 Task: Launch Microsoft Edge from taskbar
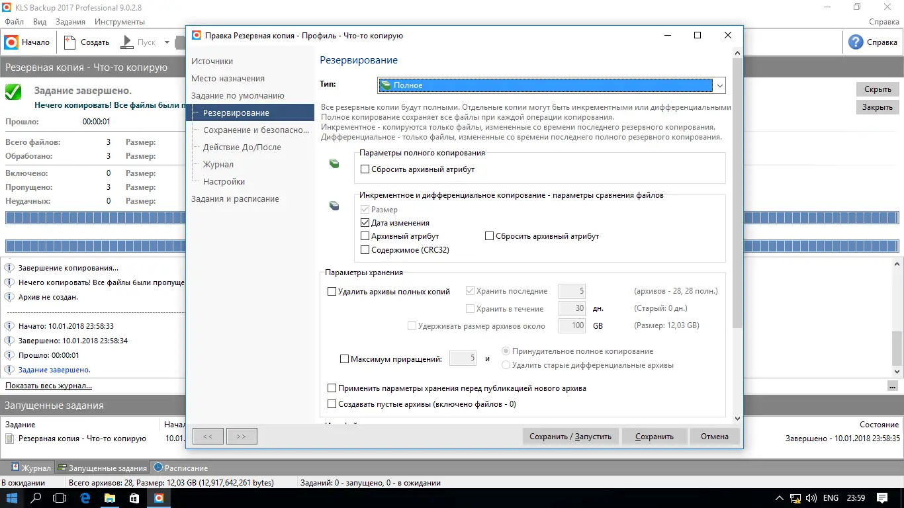[85, 498]
